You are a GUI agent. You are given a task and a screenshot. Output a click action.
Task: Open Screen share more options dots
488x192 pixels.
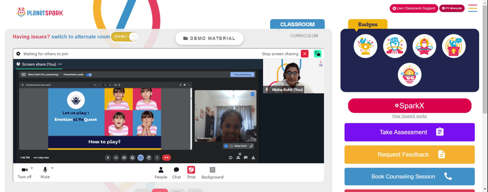[x=60, y=64]
